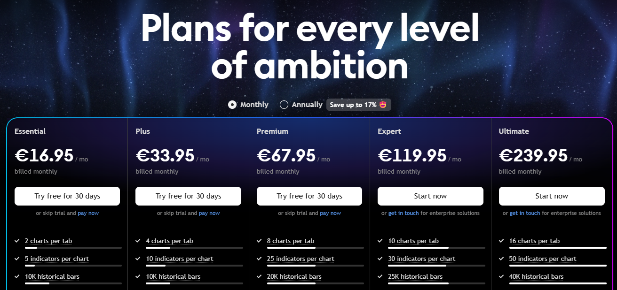
Task: Click the checkmark beside 2 charts per tab
Action: coord(17,241)
